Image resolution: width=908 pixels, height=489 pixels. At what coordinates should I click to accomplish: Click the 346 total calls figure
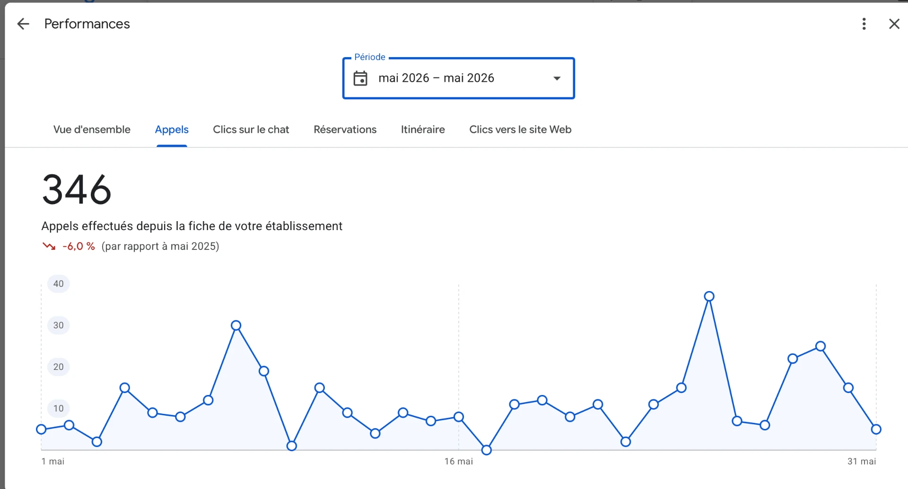click(x=77, y=190)
